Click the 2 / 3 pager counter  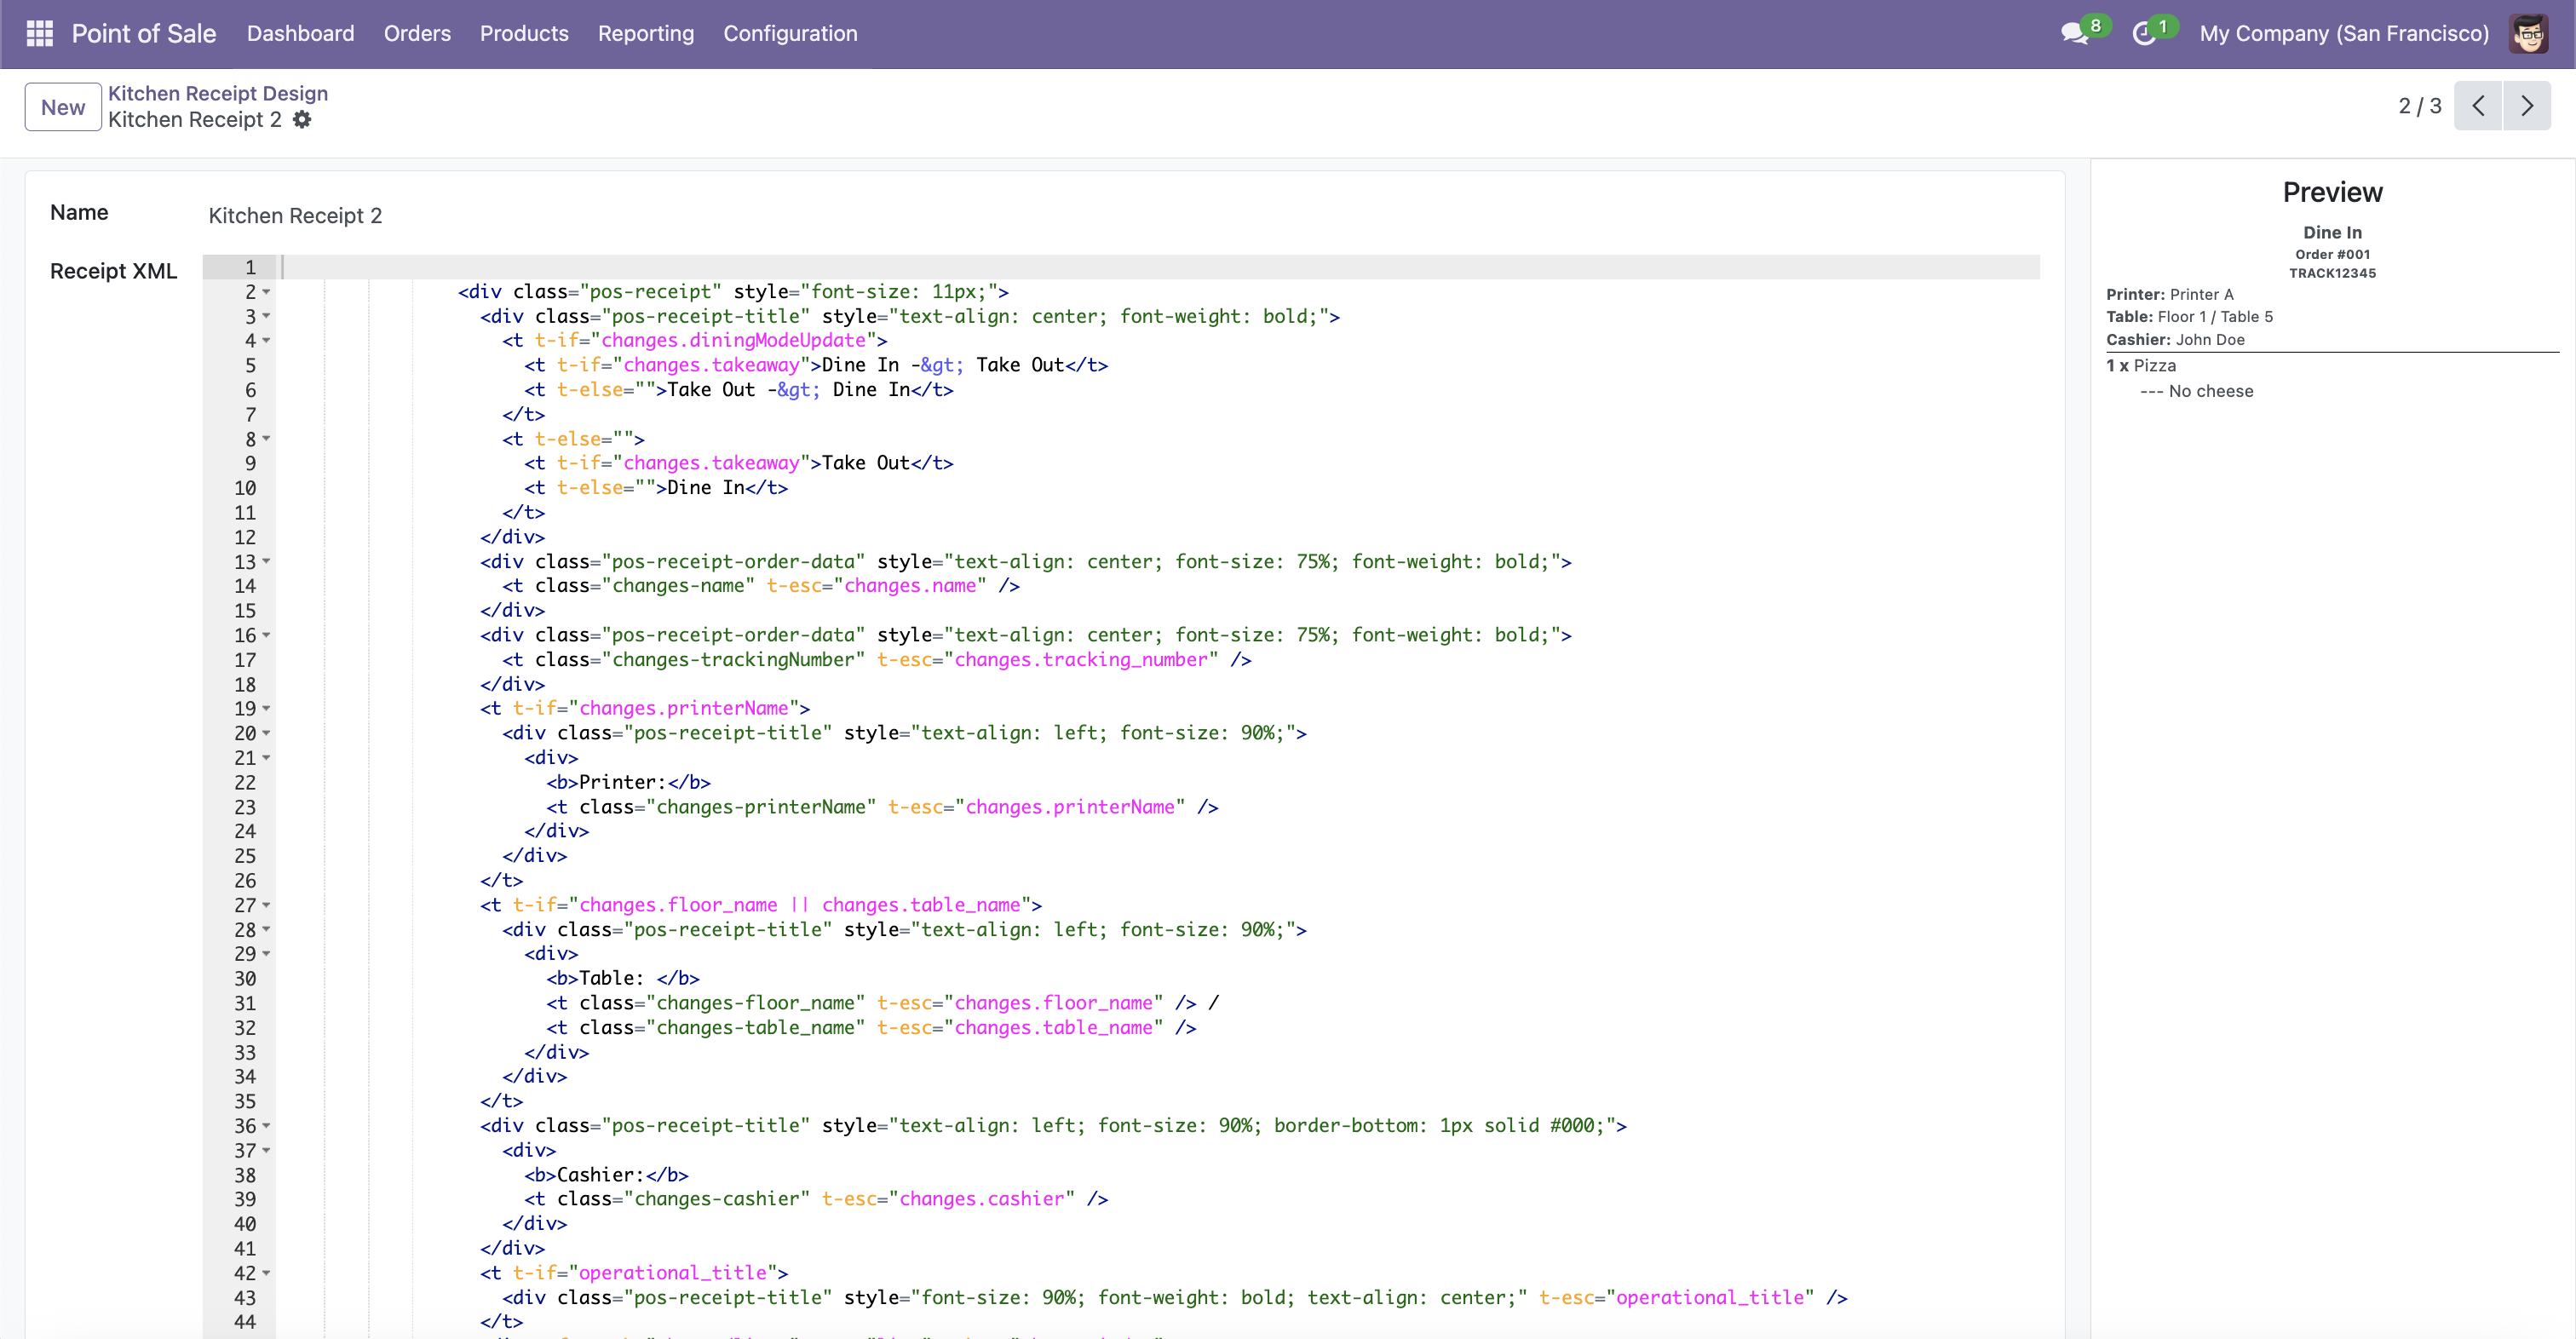click(2420, 106)
